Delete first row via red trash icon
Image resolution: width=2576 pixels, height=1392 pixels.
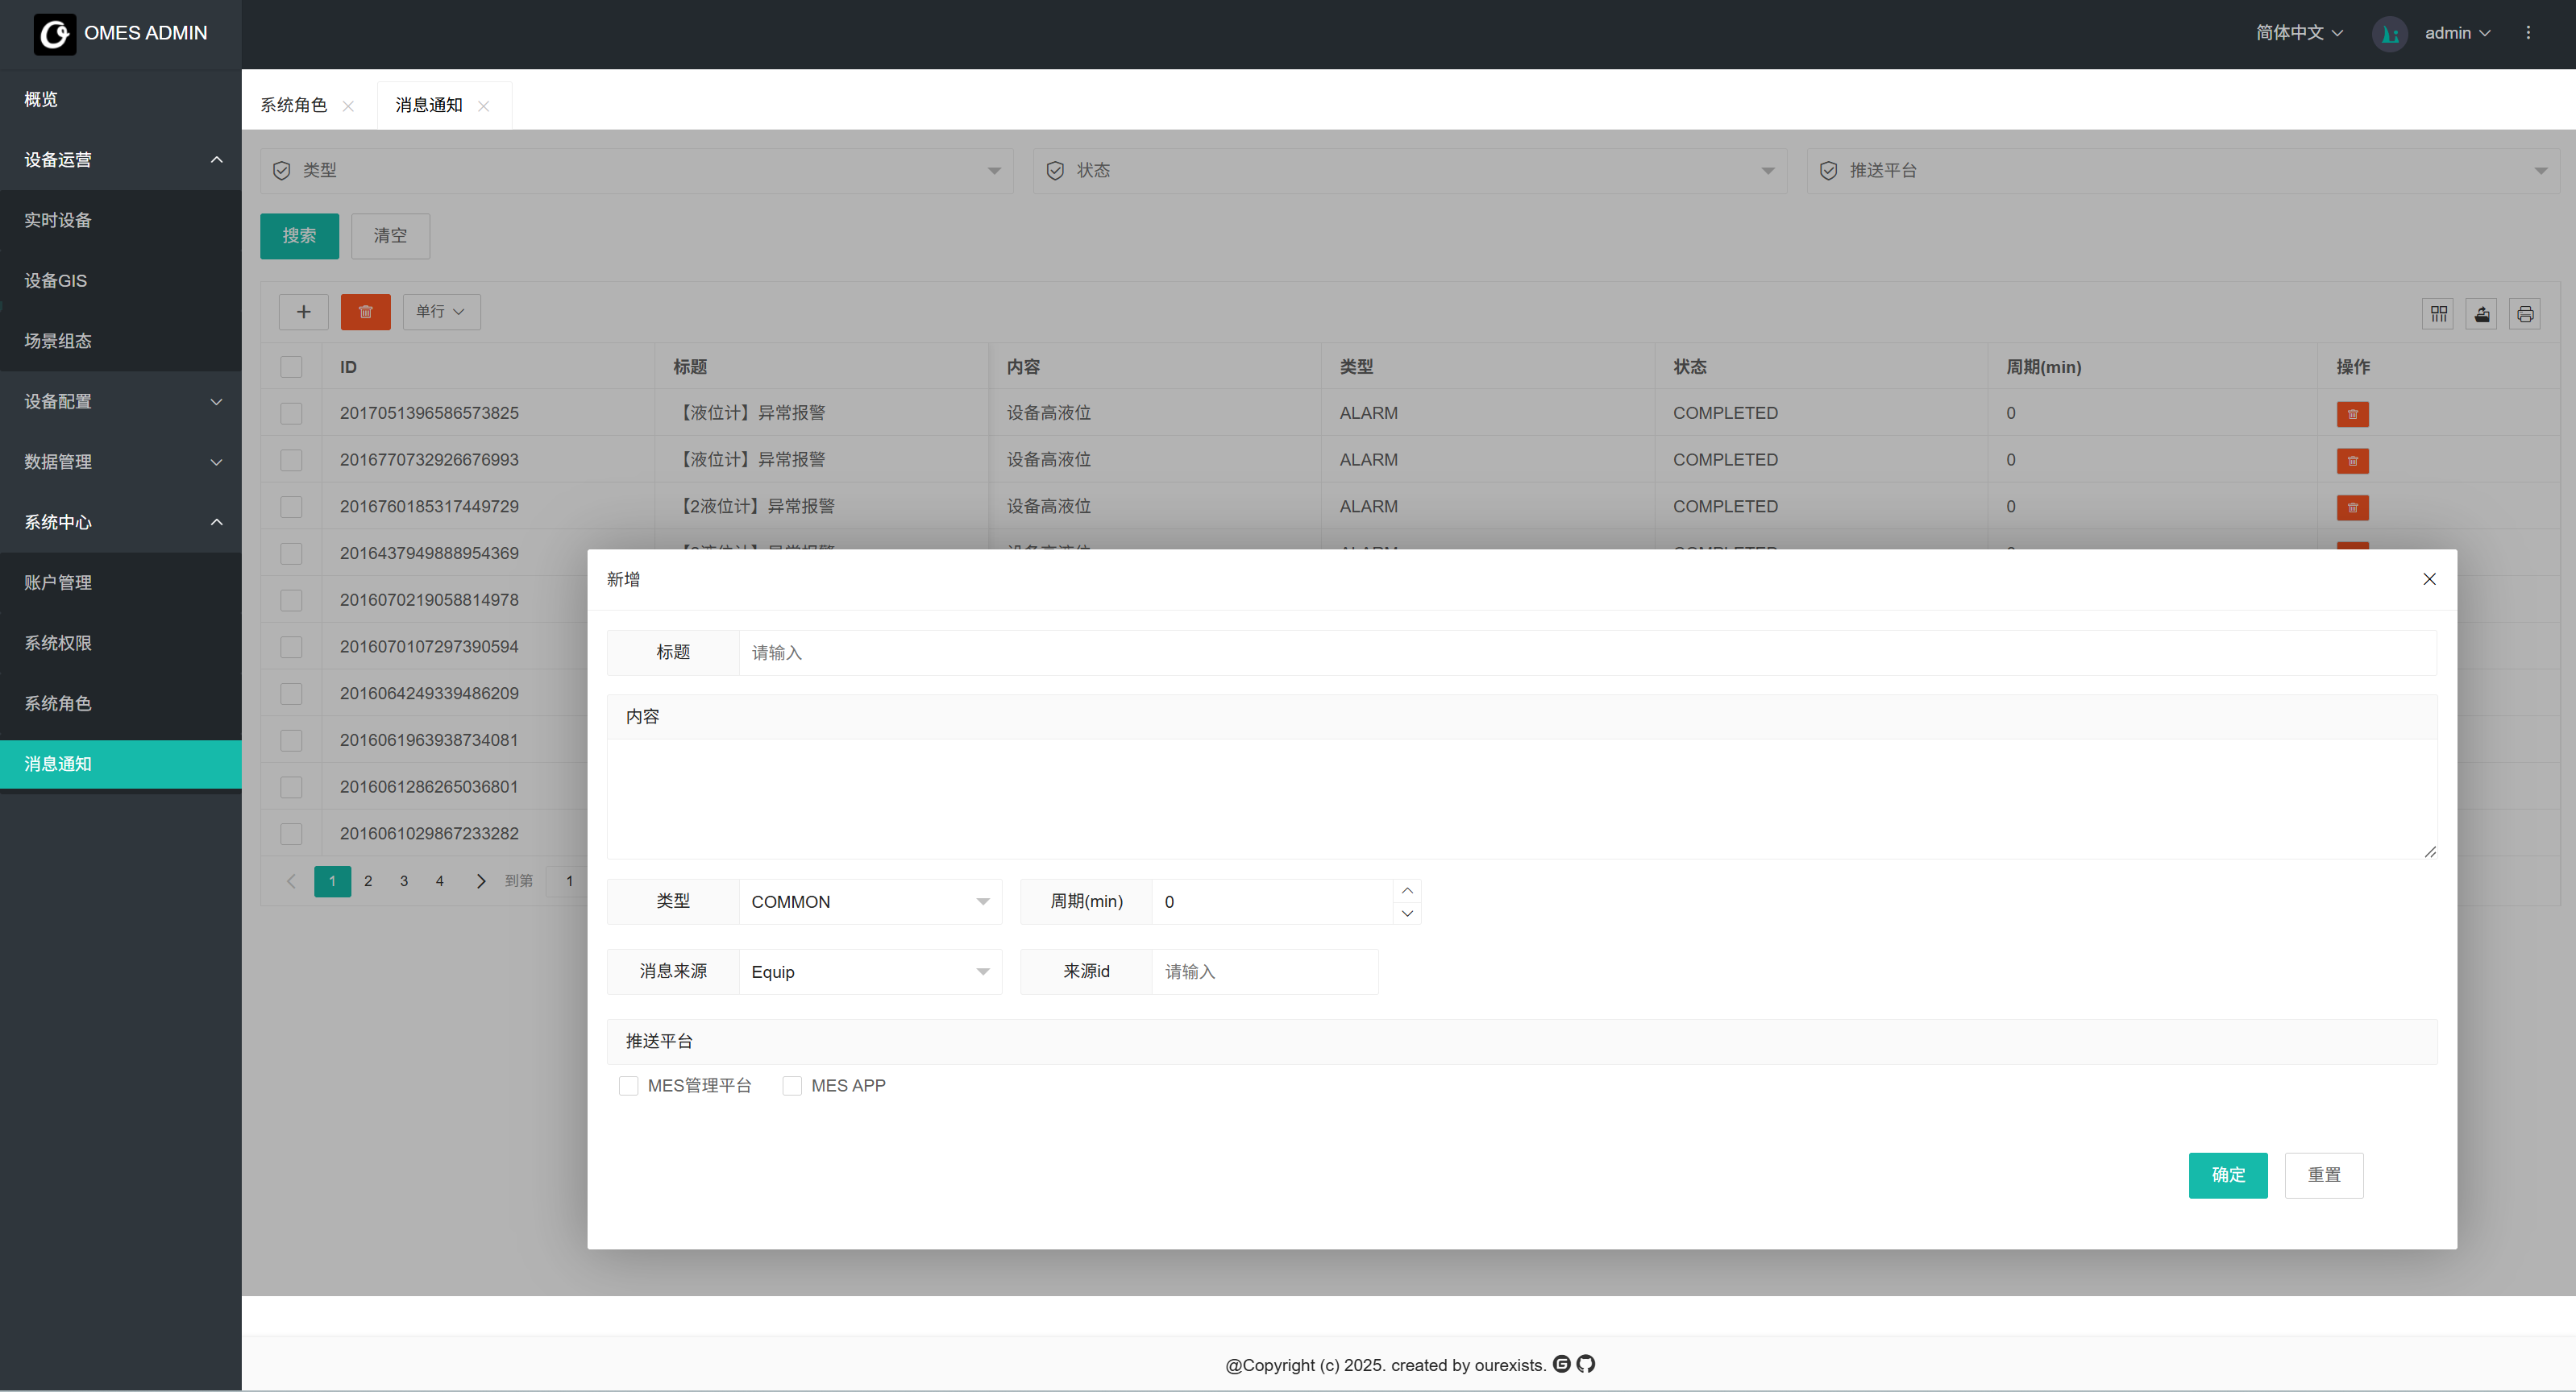click(2352, 414)
